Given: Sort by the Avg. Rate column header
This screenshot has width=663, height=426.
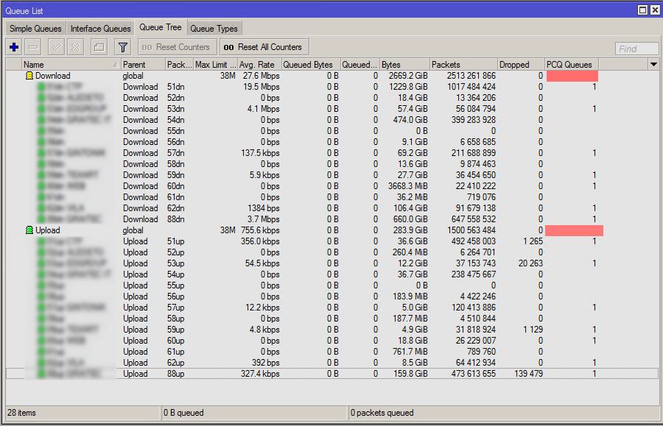Looking at the screenshot, I should pos(257,65).
